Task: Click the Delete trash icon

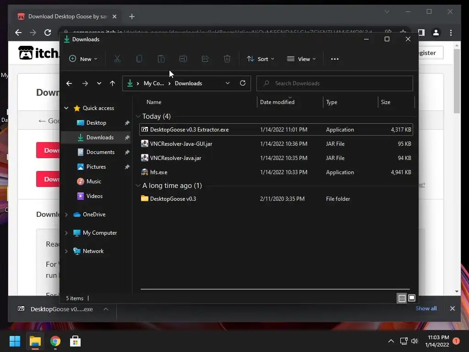Action: coord(227,59)
